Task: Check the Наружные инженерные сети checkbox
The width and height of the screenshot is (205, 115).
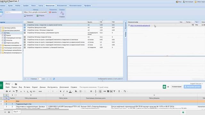Action: [1, 45]
